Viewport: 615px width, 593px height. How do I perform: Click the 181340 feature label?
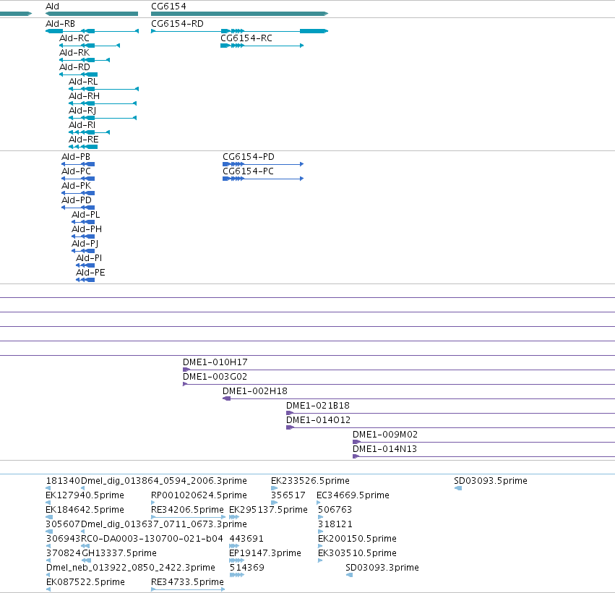tap(63, 481)
